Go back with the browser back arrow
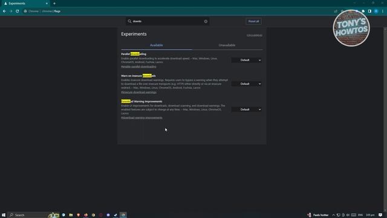Viewport: 387px width, 218px height. [4, 11]
